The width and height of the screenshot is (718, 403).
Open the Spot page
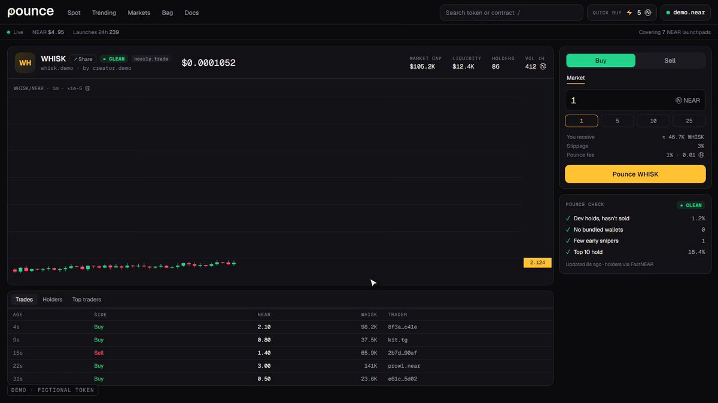tap(74, 13)
